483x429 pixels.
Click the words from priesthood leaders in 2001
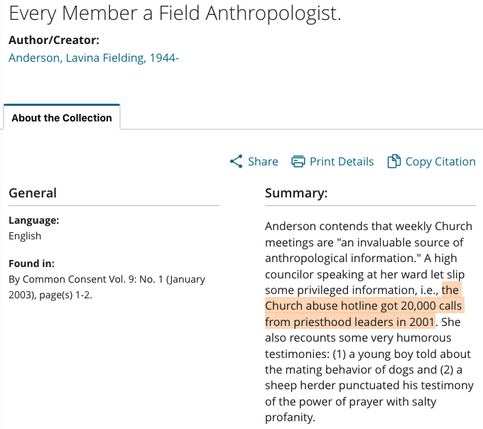(x=349, y=322)
